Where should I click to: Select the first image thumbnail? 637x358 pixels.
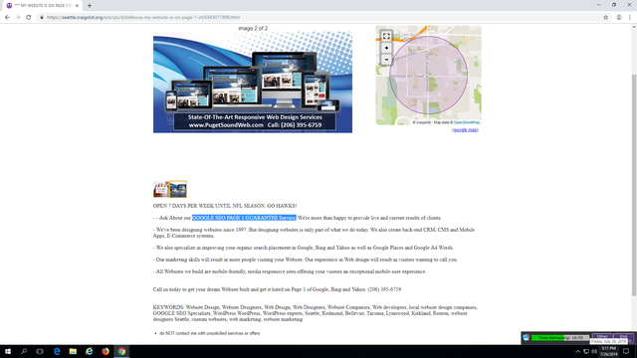pyautogui.click(x=161, y=189)
